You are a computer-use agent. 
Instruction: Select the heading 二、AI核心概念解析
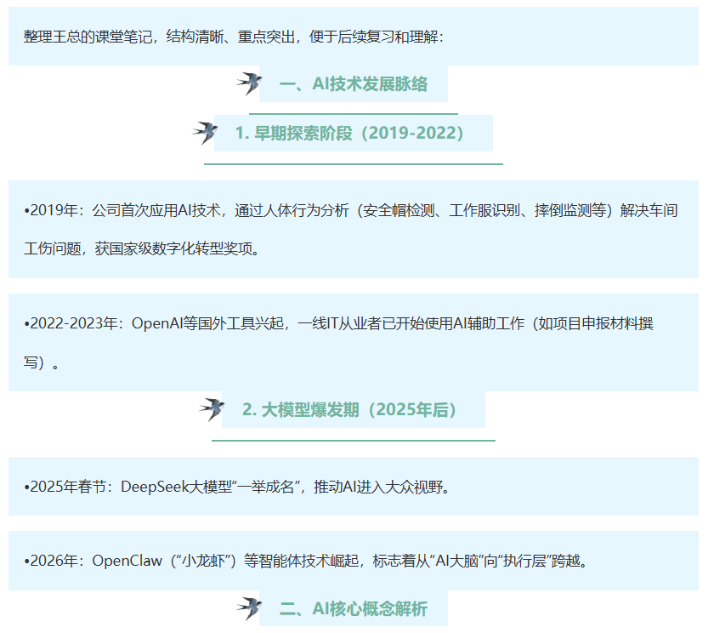[353, 609]
